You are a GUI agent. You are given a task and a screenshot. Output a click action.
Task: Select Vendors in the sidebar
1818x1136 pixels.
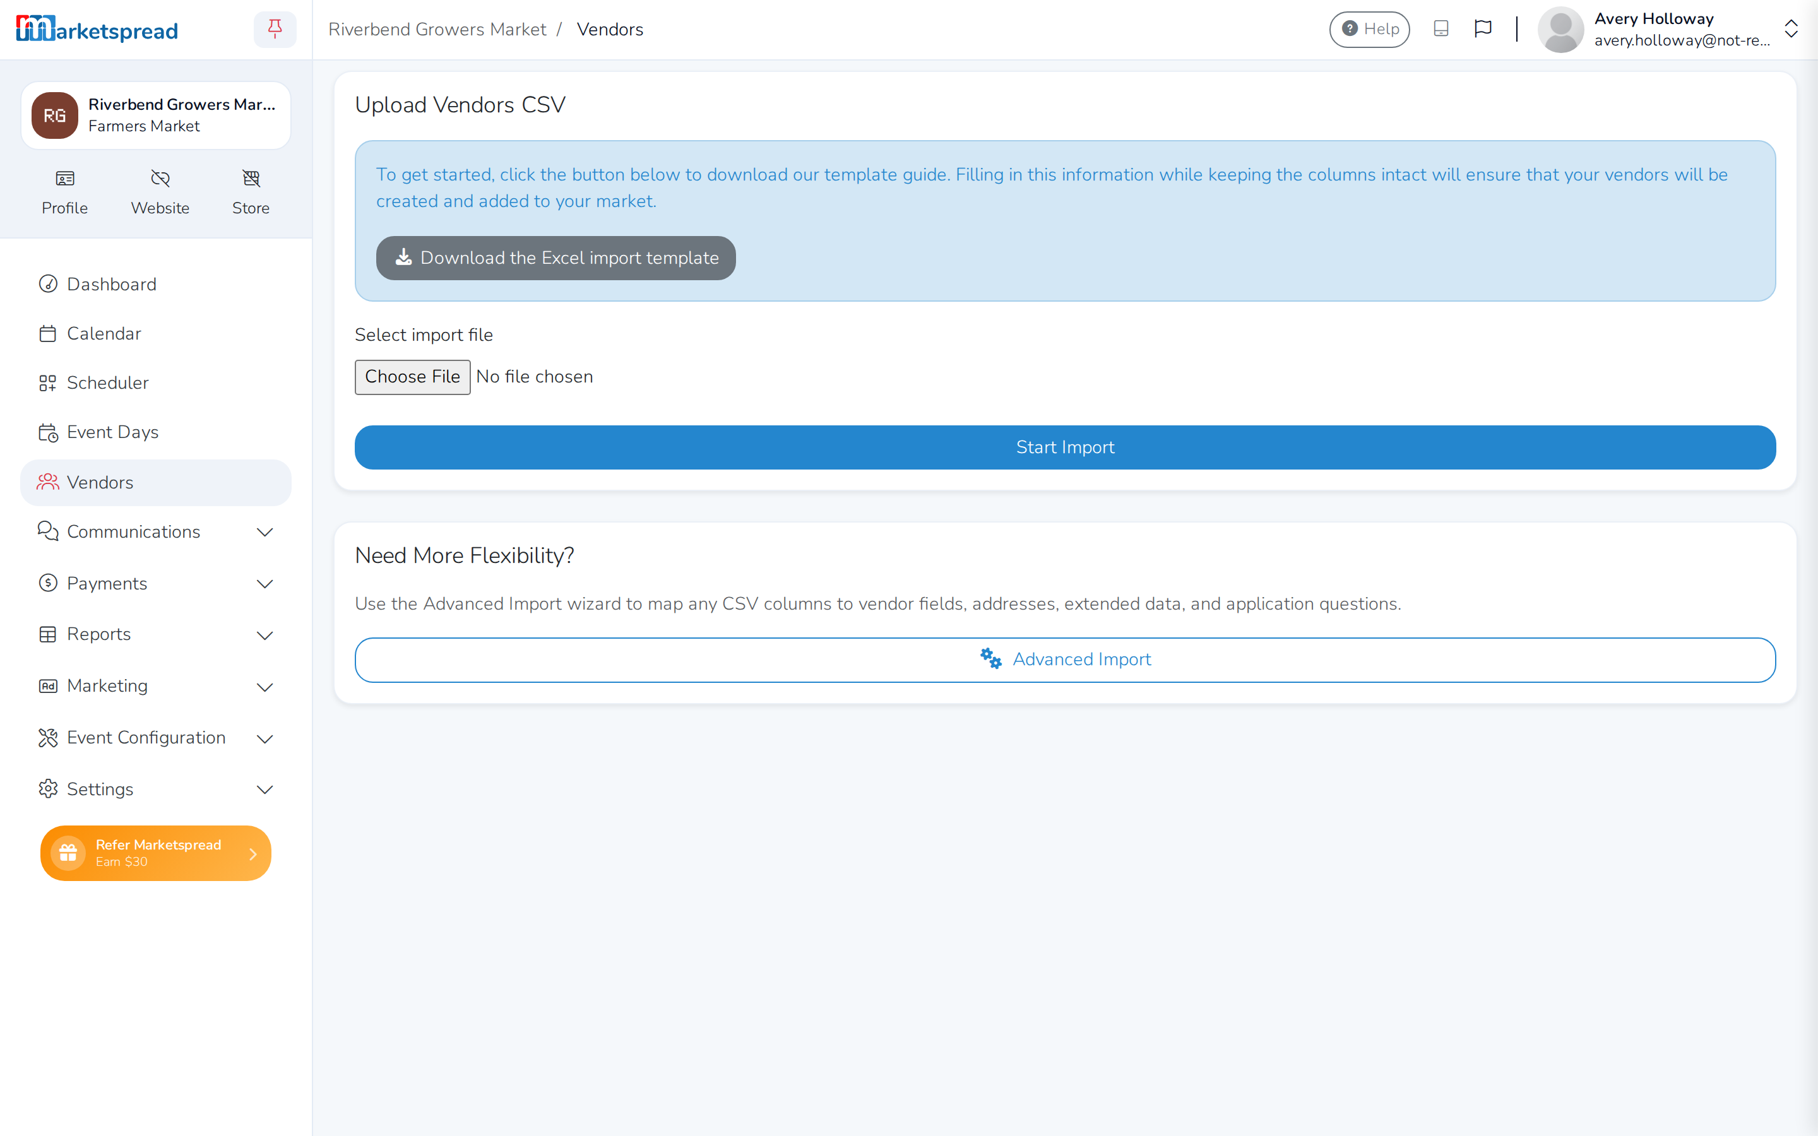coord(155,482)
